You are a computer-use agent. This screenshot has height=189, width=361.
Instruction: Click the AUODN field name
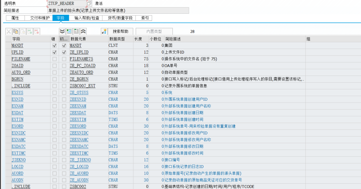[17, 180]
